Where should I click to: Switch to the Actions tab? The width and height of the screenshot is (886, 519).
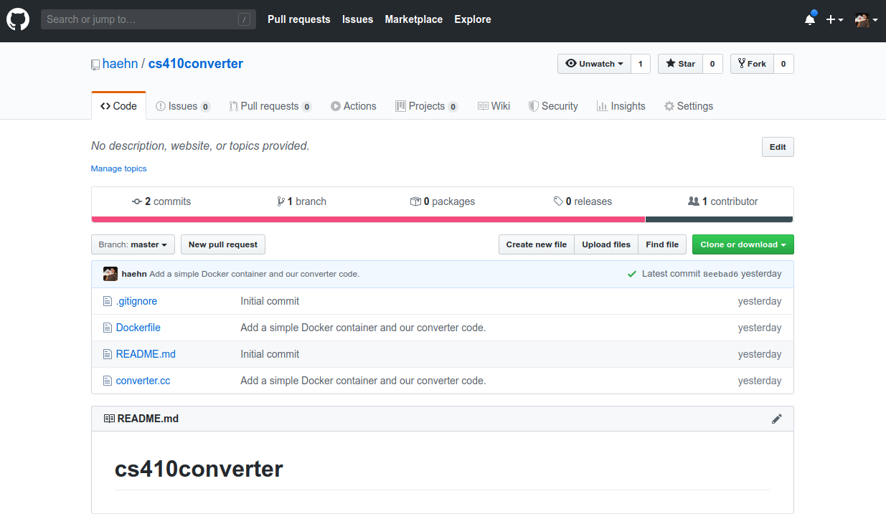coord(354,106)
